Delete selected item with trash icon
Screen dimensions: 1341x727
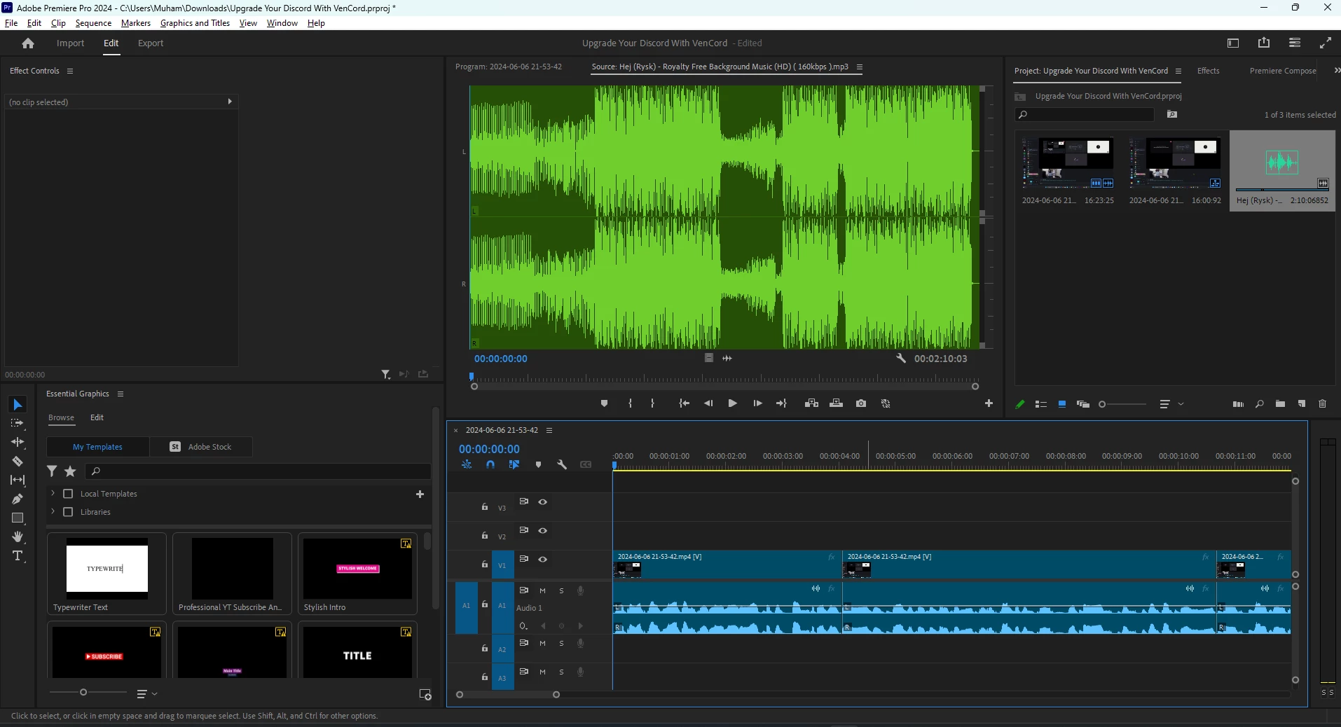click(x=1323, y=404)
